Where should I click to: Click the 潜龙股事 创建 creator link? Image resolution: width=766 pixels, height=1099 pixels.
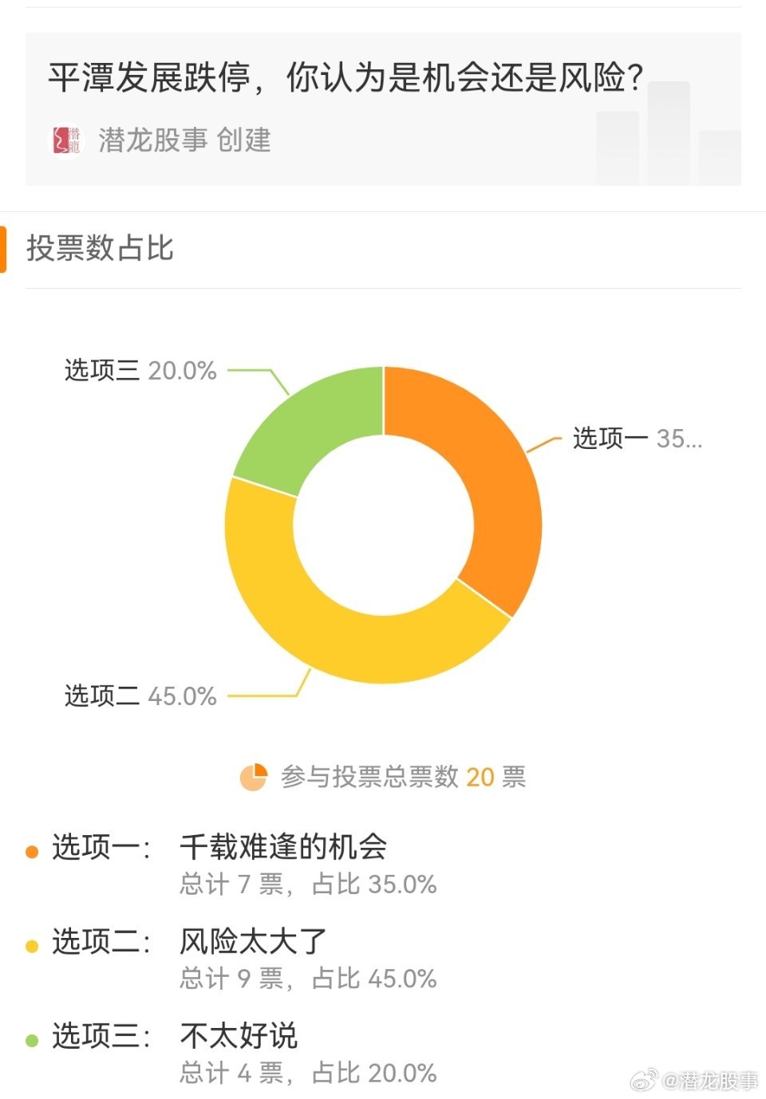point(184,140)
